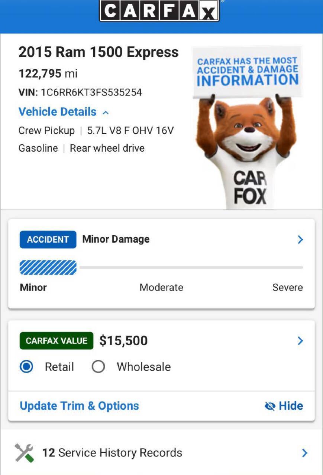Image resolution: width=323 pixels, height=475 pixels.
Task: Click the blue ACCIDENT badge
Action: [48, 239]
